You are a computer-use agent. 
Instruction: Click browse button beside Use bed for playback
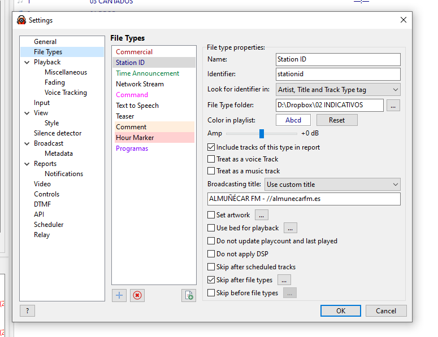pyautogui.click(x=290, y=228)
